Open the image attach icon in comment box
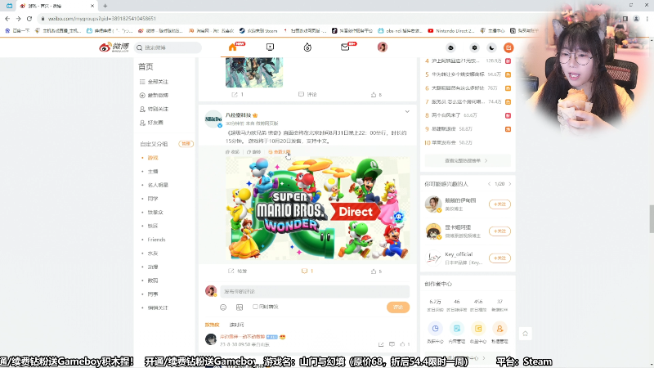The height and width of the screenshot is (368, 654). coord(240,307)
